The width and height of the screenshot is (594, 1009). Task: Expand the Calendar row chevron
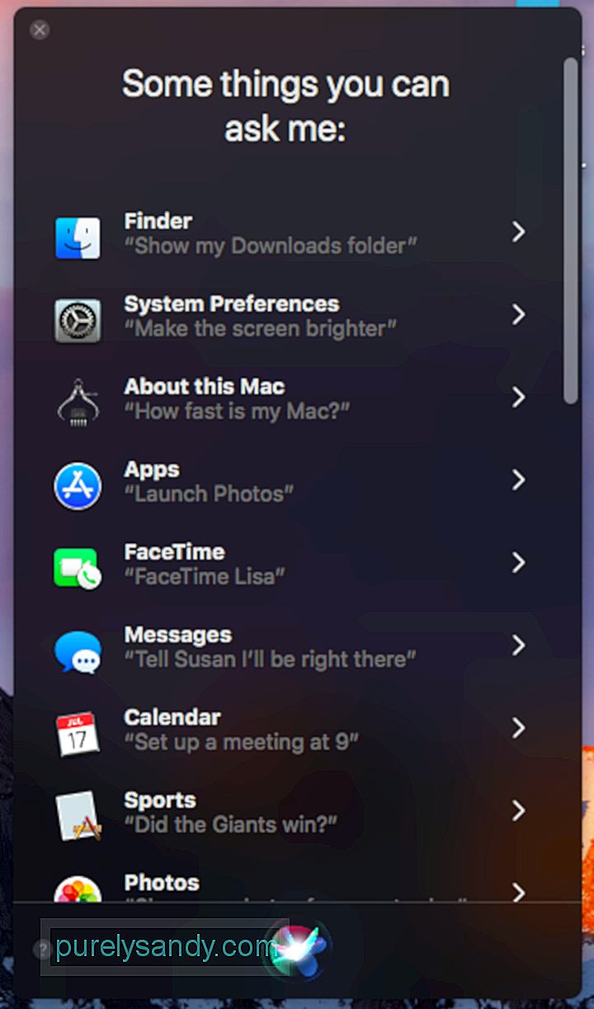coord(518,727)
